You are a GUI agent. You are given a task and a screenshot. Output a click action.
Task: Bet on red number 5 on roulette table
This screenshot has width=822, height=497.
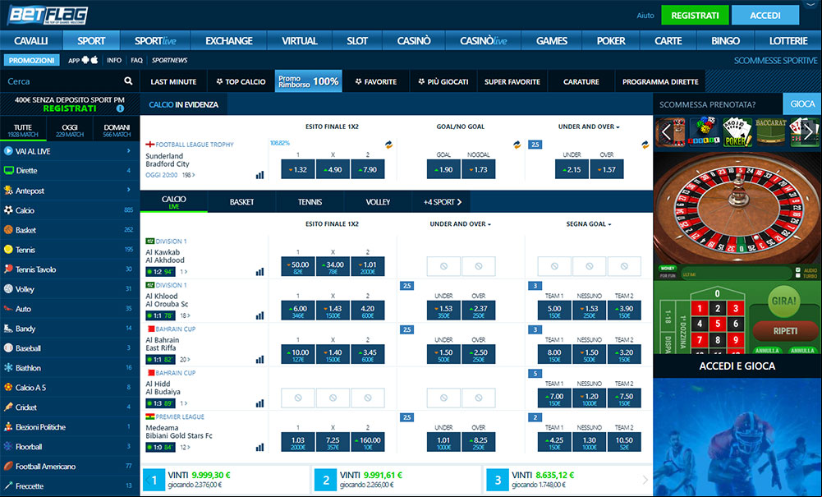tap(718, 324)
